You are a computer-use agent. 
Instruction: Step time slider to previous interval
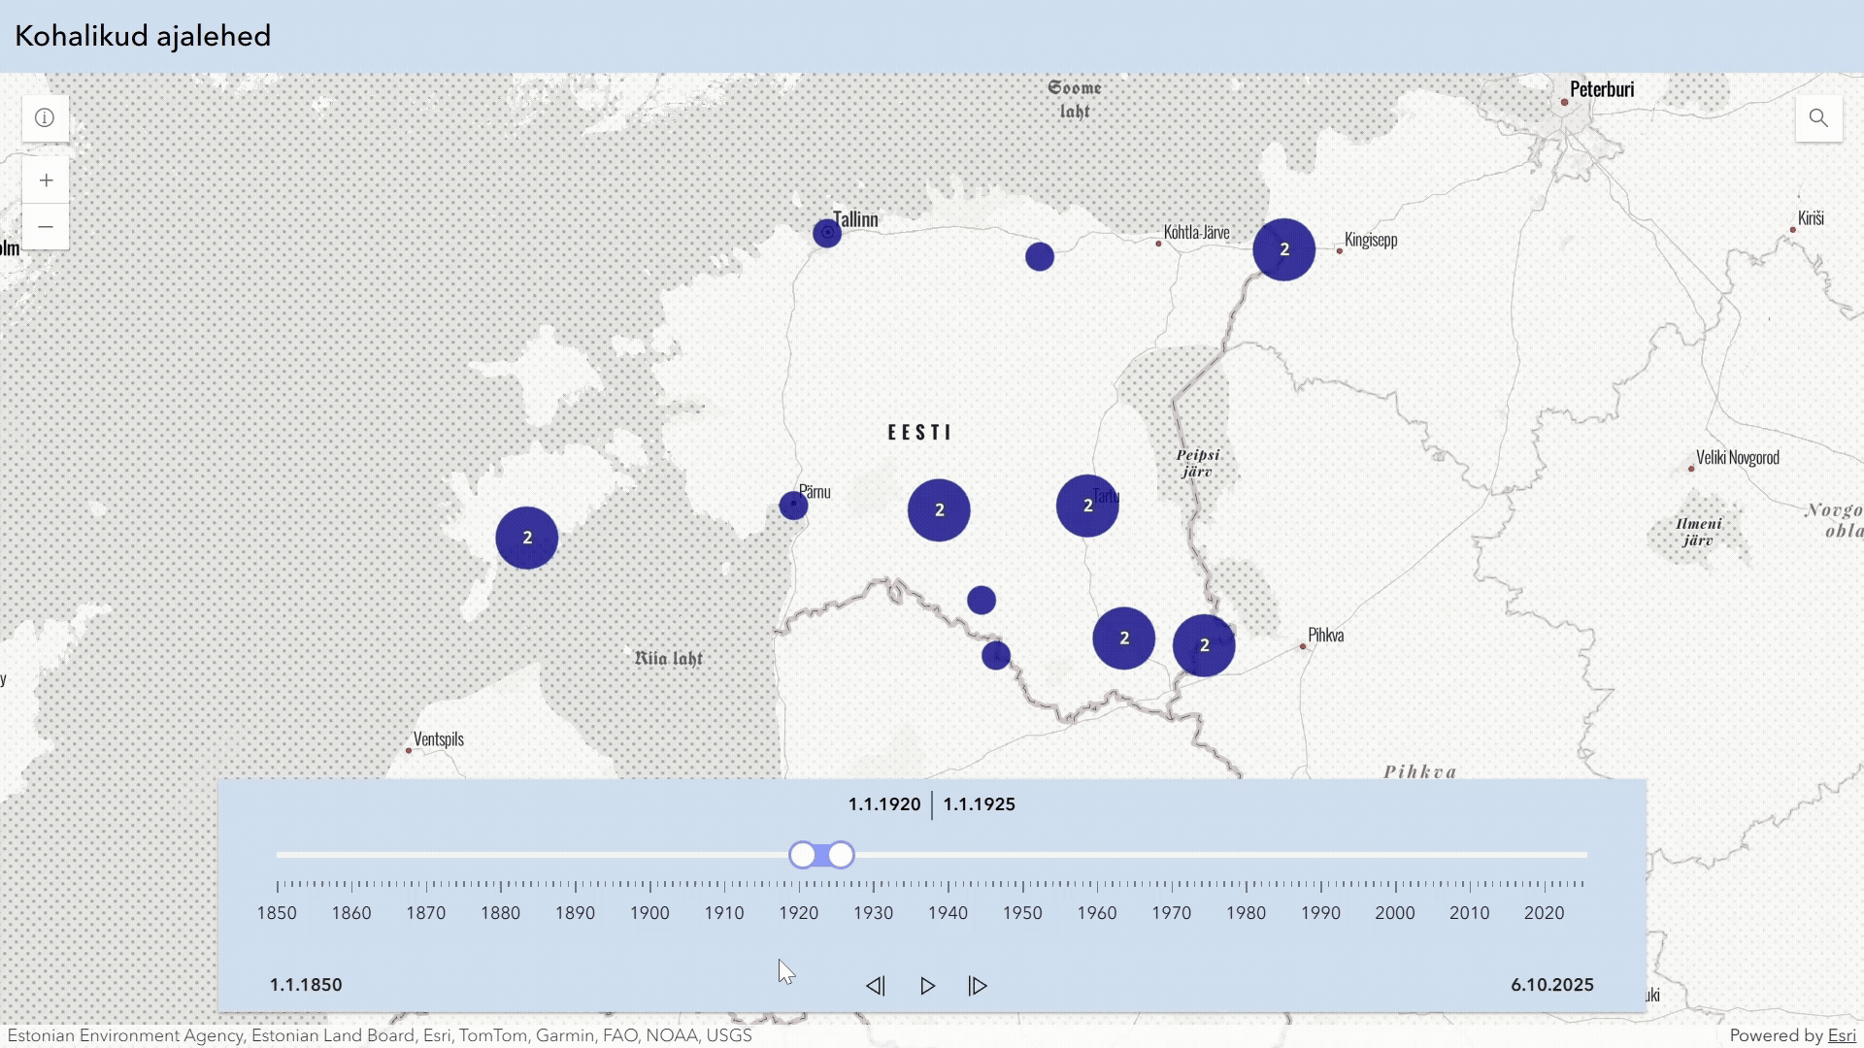(875, 986)
